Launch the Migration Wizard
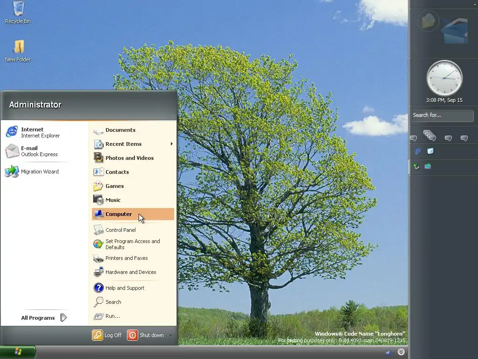 (32, 172)
